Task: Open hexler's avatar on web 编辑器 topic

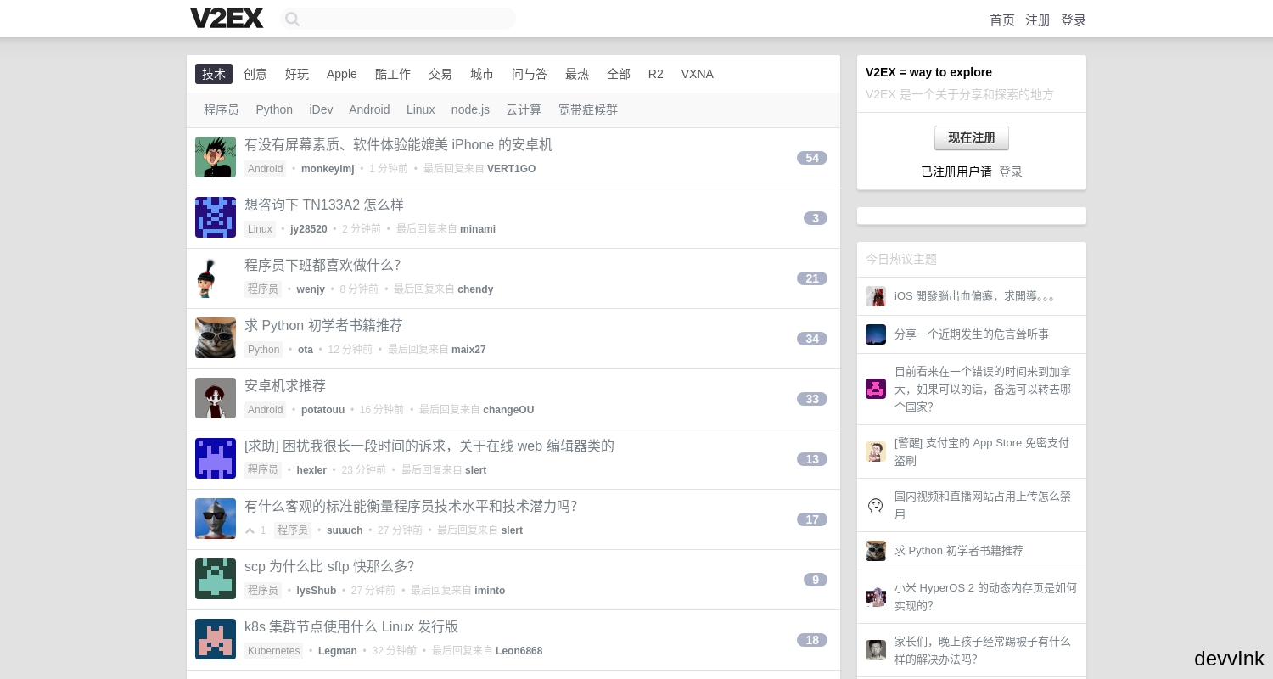Action: point(216,458)
